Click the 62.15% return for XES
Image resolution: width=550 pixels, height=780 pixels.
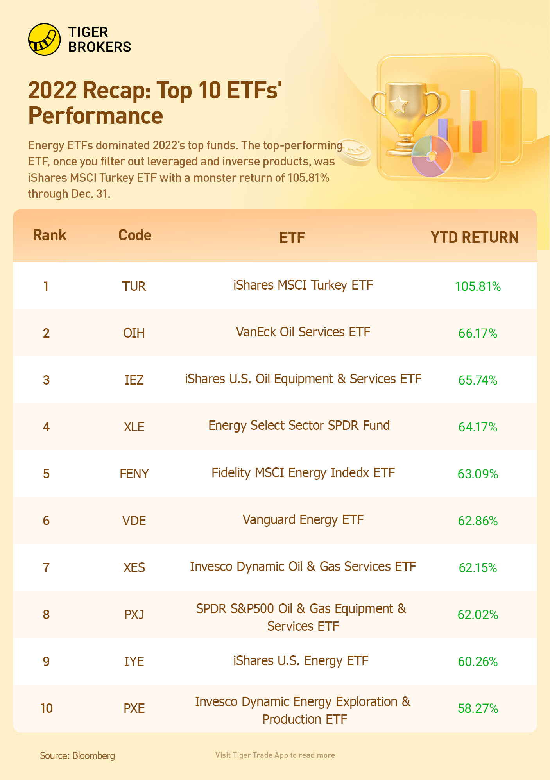coord(478,568)
